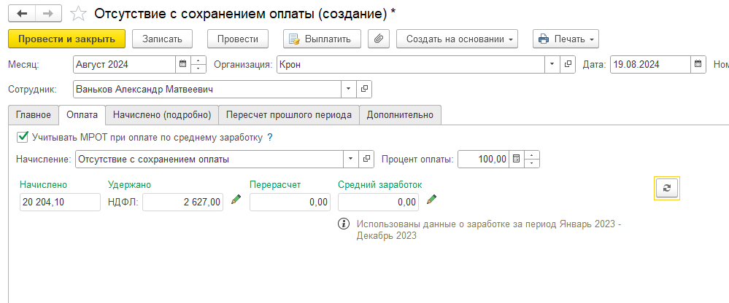Toggle Учитывать МРОТ checkbox

(x=23, y=137)
